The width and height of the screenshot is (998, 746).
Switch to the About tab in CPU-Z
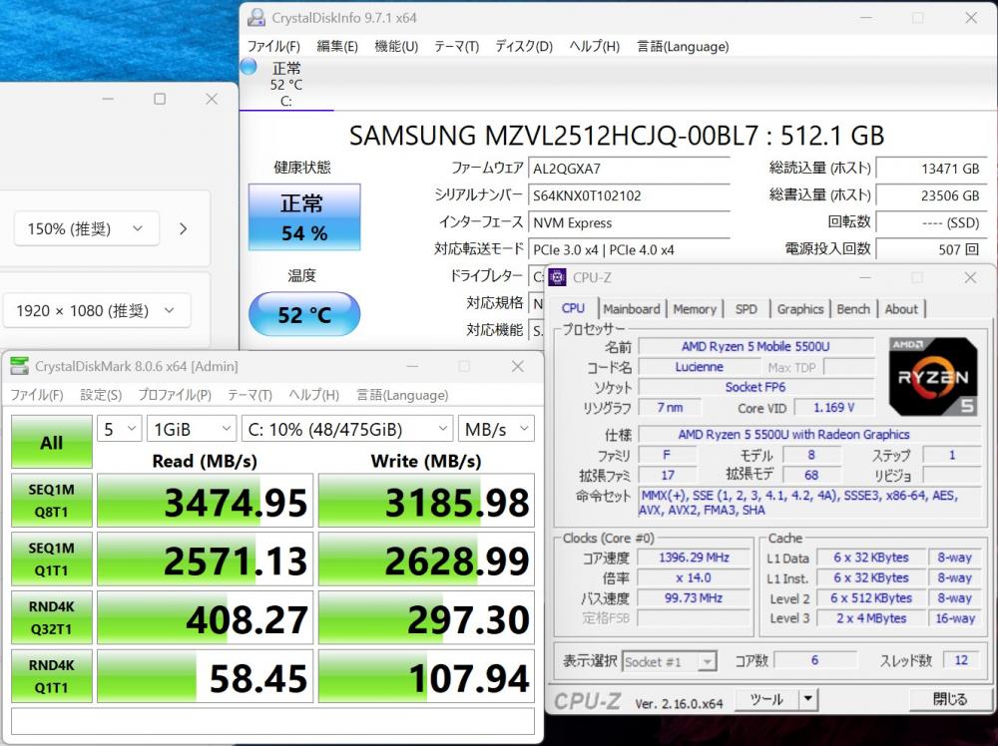(x=901, y=309)
